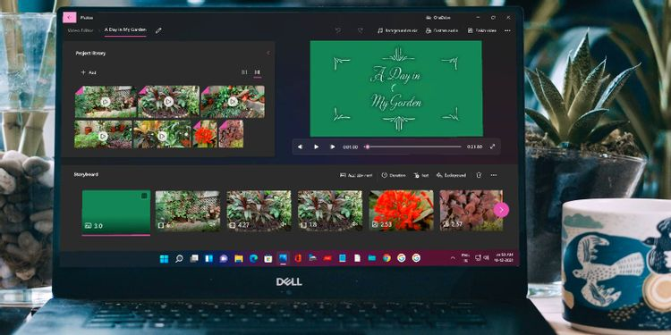
Task: Open Background option for title card
Action: (452, 175)
